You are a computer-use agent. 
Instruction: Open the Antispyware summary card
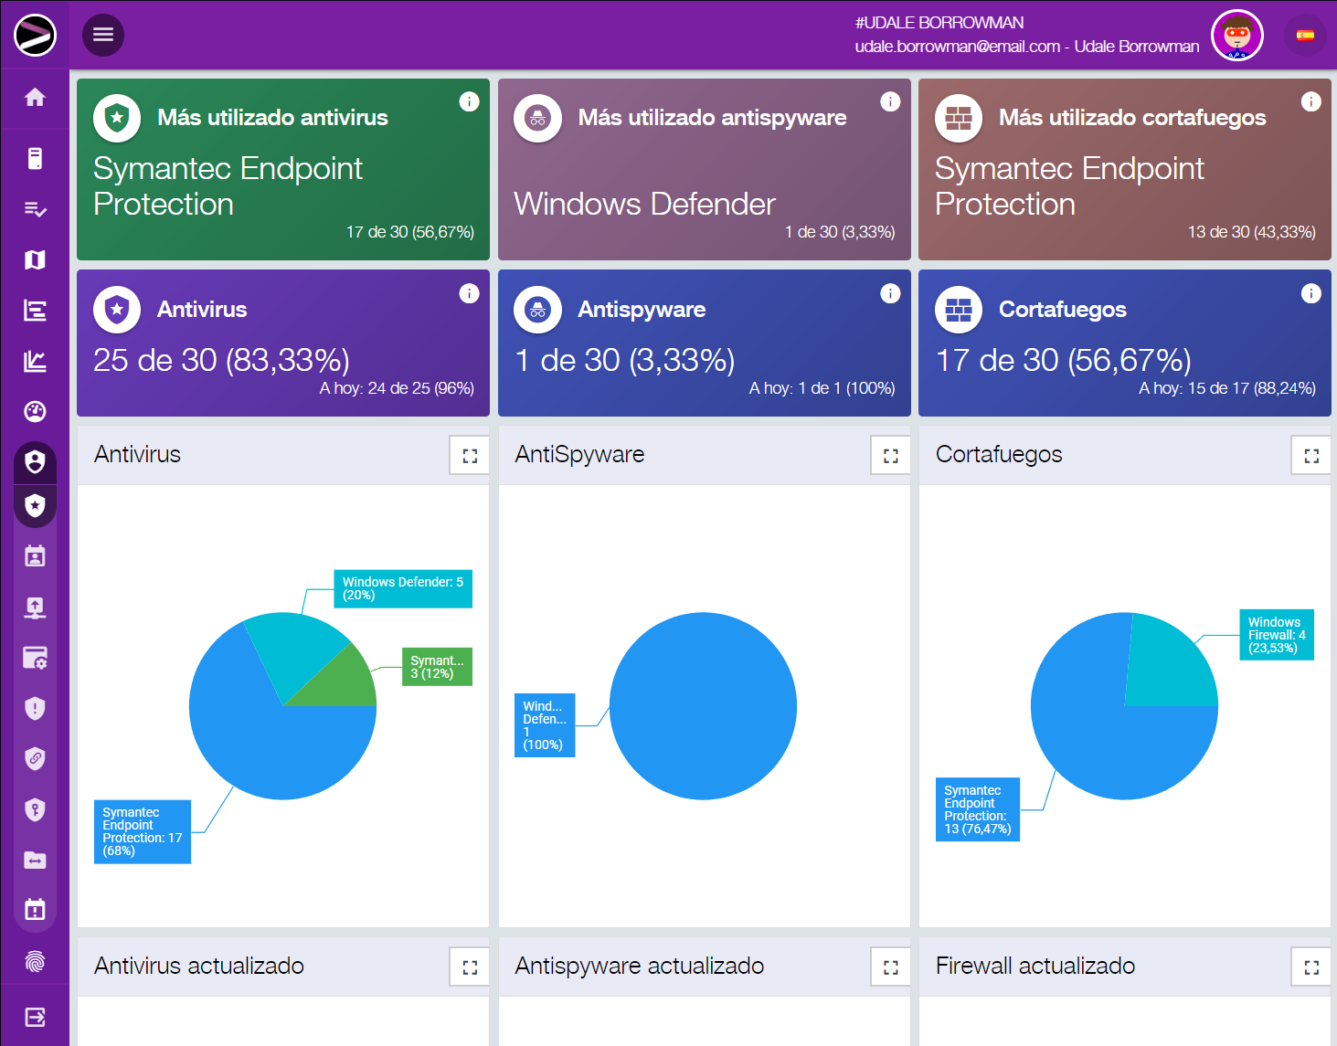(704, 343)
